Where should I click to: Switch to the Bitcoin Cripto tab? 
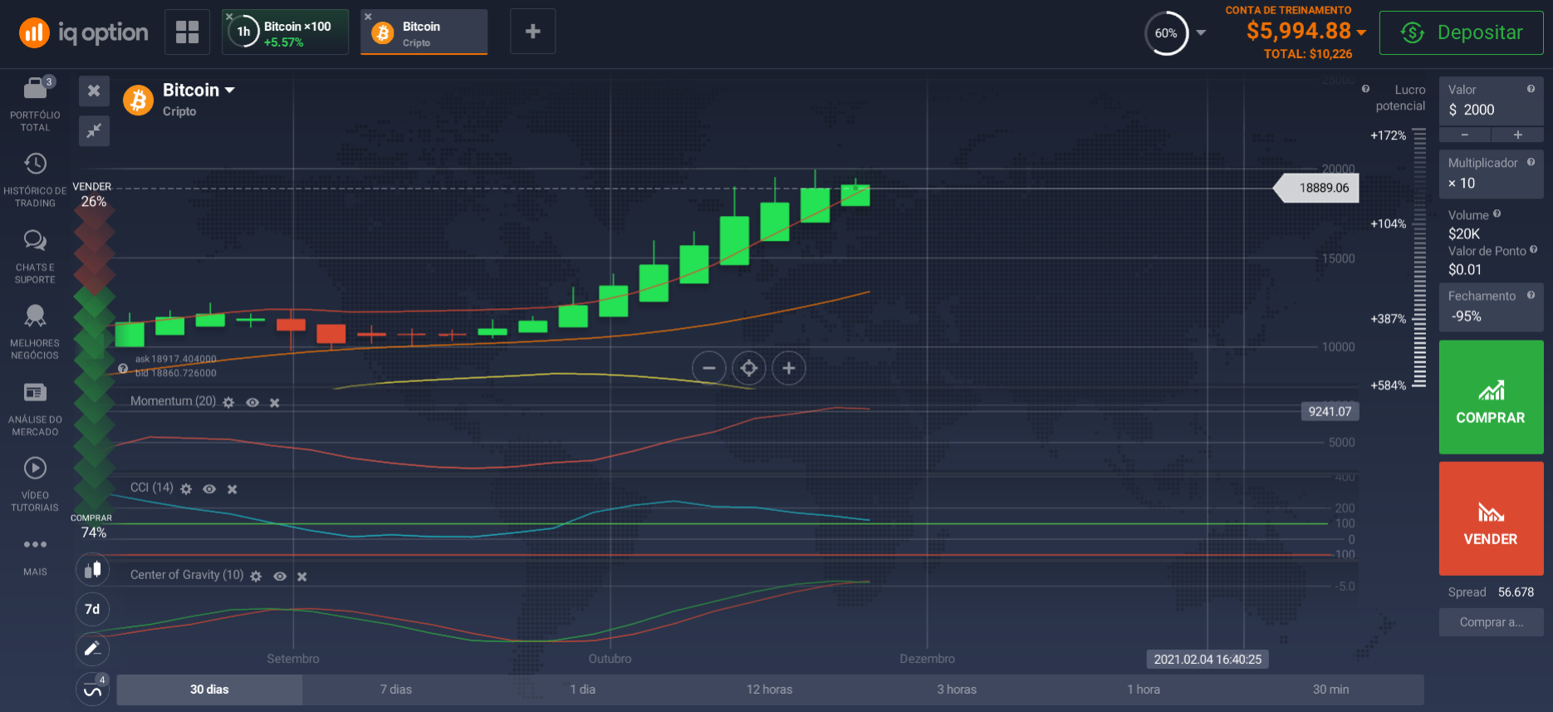tap(424, 32)
